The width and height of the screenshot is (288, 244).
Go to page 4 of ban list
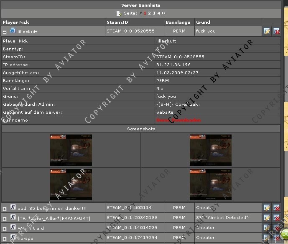pyautogui.click(x=158, y=13)
